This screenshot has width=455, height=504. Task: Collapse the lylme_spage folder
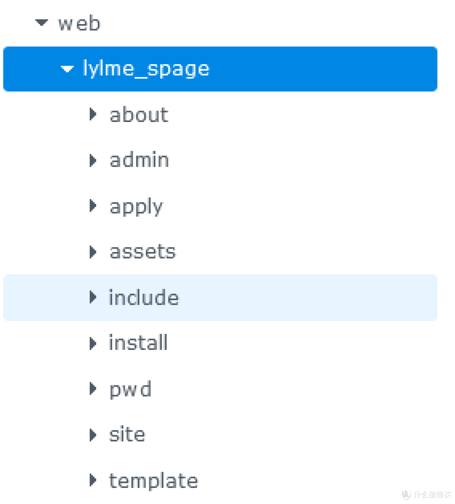(67, 69)
